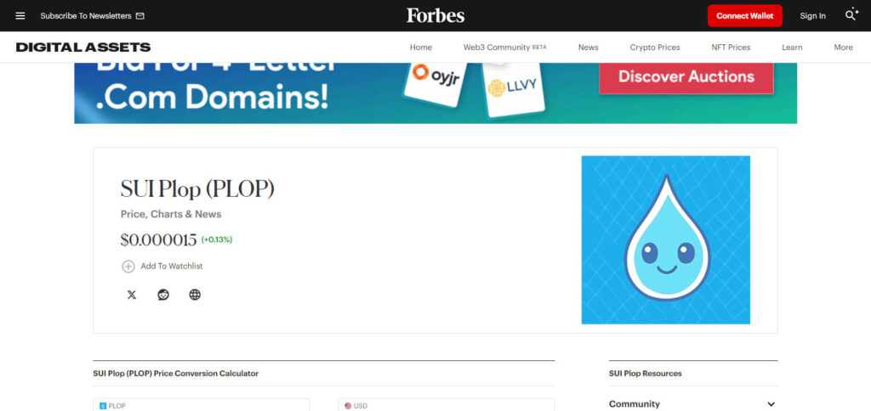Click Sign In link
Image resolution: width=871 pixels, height=411 pixels.
(x=812, y=16)
